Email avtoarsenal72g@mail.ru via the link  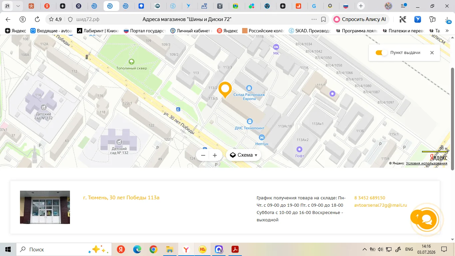click(381, 205)
